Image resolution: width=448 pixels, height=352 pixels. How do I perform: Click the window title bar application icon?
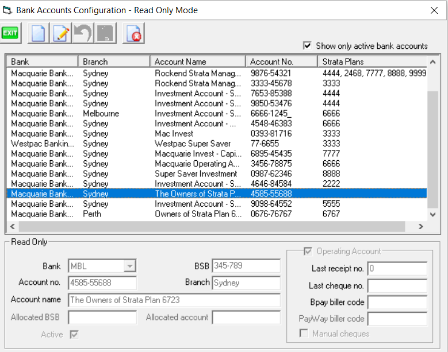tap(7, 10)
